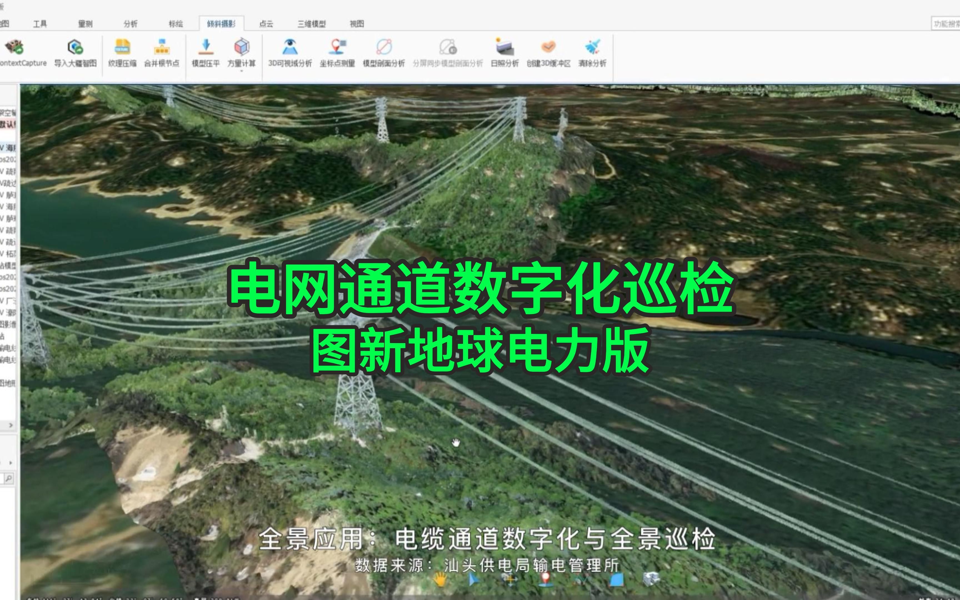The image size is (960, 600).
Task: Open the 三维模型 ribbon tab
Action: [x=311, y=24]
